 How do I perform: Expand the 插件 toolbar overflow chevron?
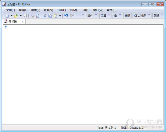96,14
